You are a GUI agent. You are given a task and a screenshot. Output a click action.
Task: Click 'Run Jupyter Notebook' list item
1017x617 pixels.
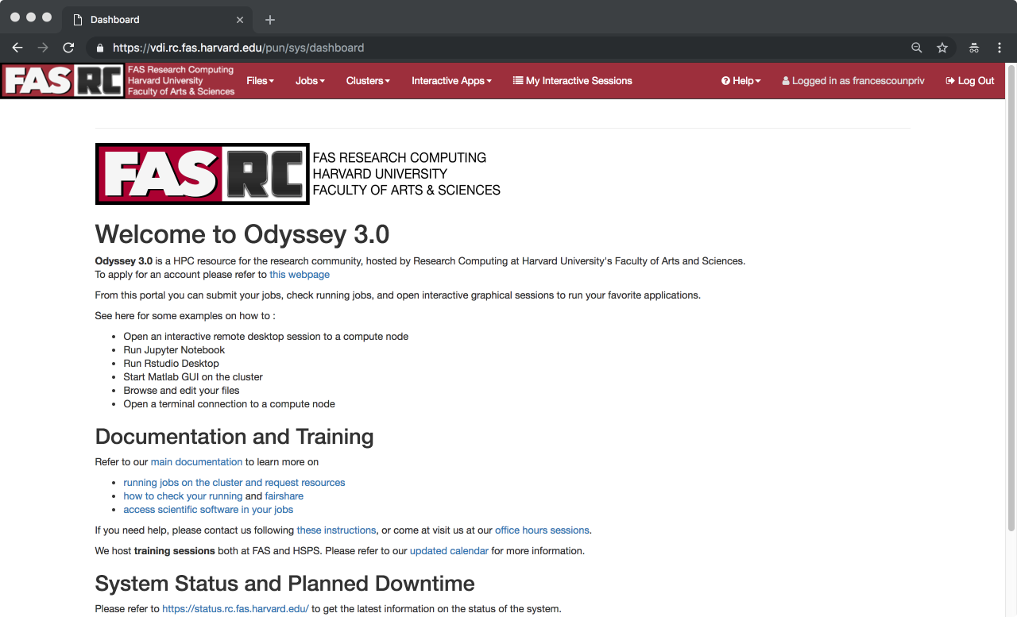pyautogui.click(x=174, y=350)
